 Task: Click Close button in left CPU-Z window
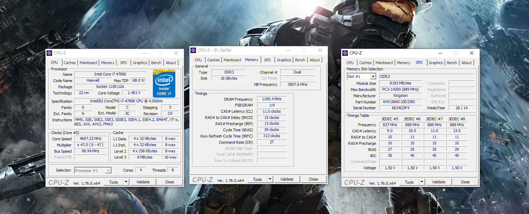[x=169, y=182]
